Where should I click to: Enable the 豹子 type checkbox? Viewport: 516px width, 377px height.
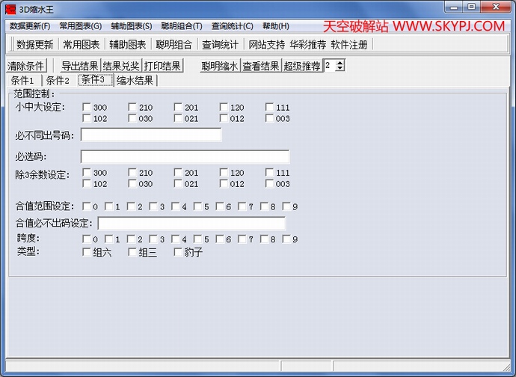178,252
